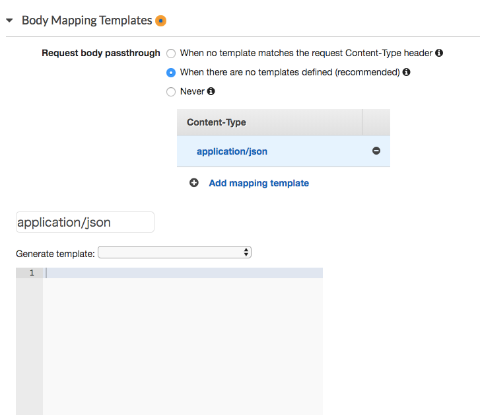The width and height of the screenshot is (480, 415).
Task: Click the Content-Type column header
Action: pos(217,122)
